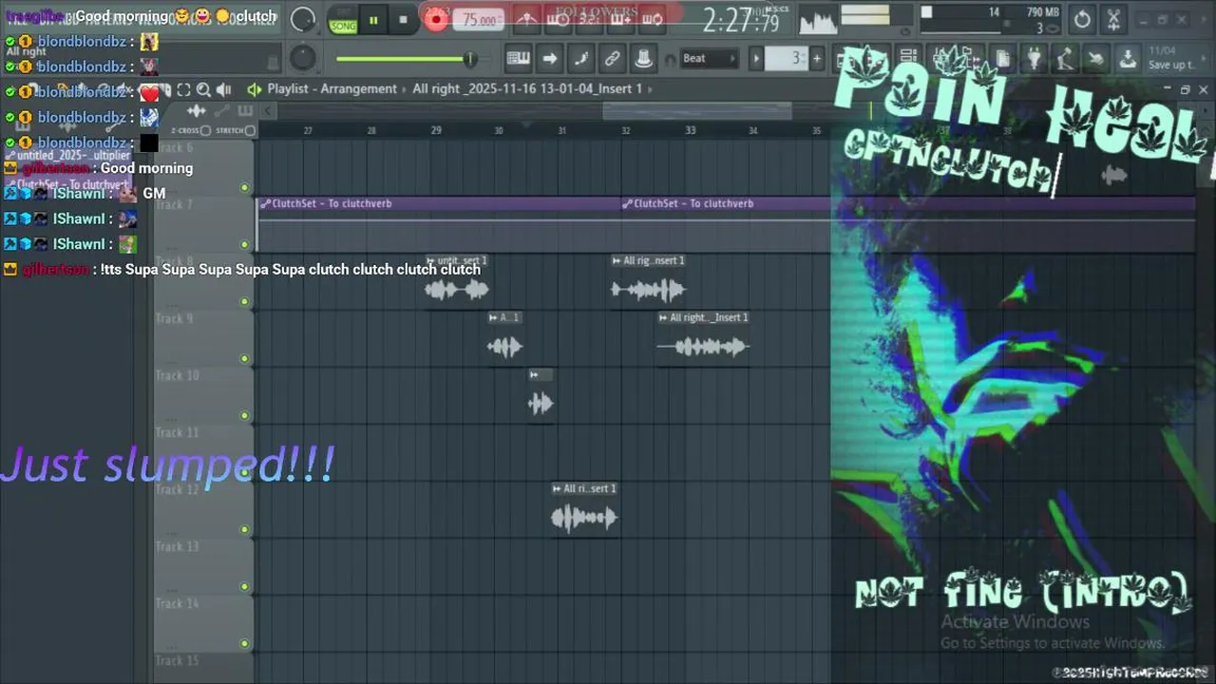This screenshot has height=684, width=1216.
Task: Click the master volume knob beside SONG
Action: pyautogui.click(x=303, y=19)
